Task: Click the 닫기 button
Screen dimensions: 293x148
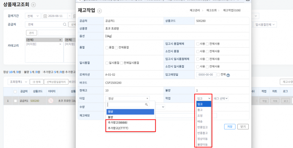Action: (243, 126)
